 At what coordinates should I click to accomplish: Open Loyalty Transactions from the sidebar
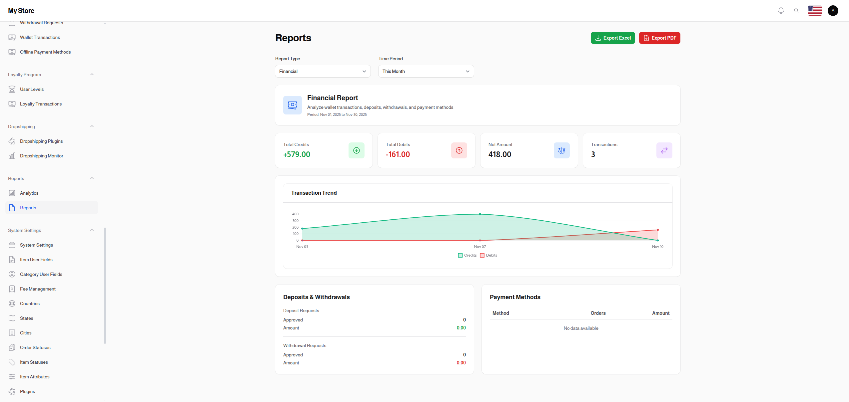pyautogui.click(x=41, y=104)
